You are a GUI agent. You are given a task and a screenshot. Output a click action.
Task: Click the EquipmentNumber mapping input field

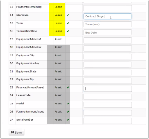tap(107, 65)
